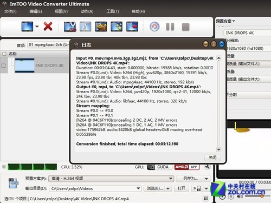This screenshot has width=271, height=203.
Task: Open the 3D conversion tool
Action: (x=101, y=27)
